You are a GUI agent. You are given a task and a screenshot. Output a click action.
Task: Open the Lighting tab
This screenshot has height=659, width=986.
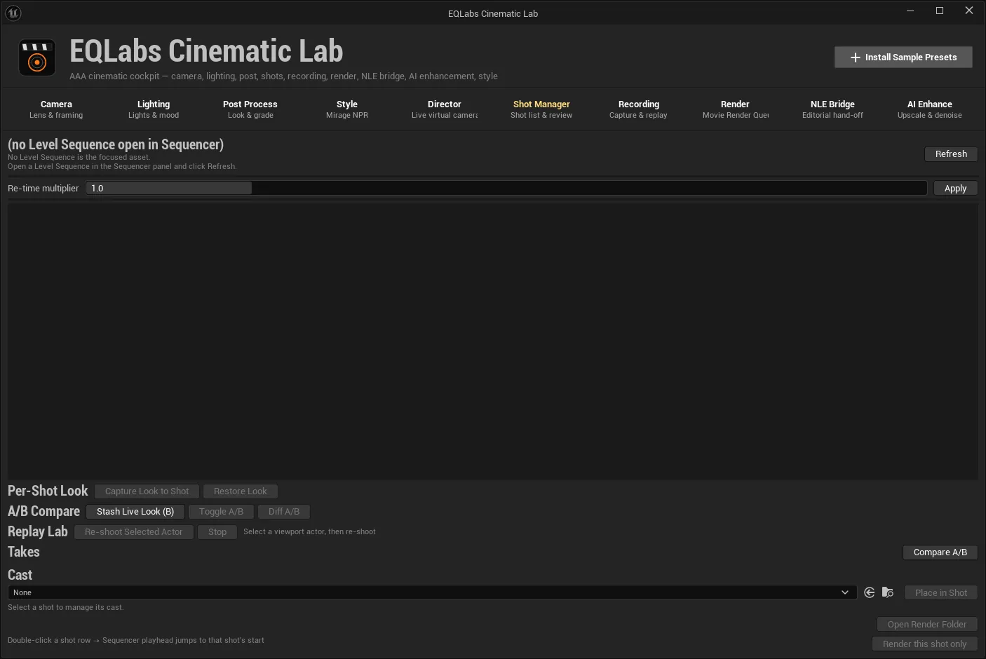click(x=154, y=109)
